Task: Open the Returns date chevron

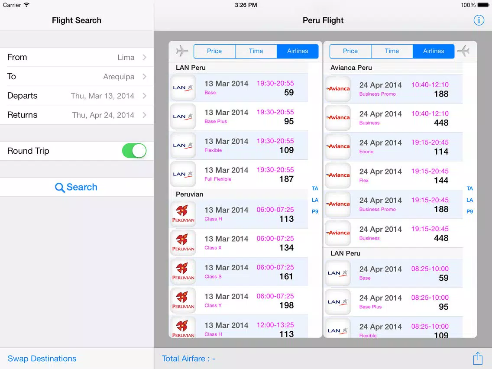Action: [x=144, y=115]
